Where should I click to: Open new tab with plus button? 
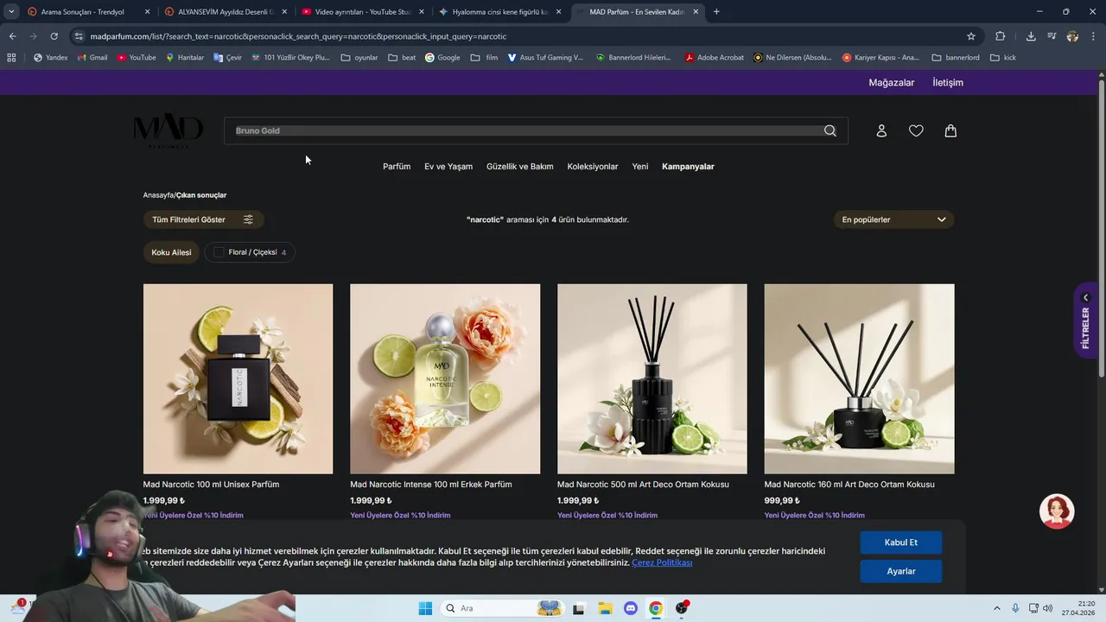click(716, 12)
